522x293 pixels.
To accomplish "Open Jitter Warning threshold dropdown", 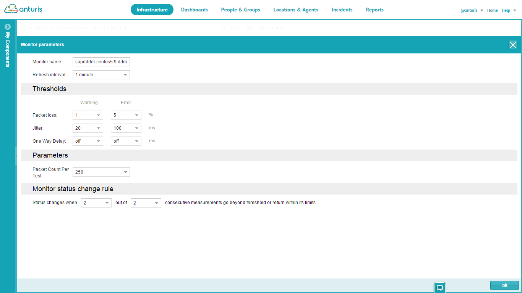I will click(x=88, y=128).
